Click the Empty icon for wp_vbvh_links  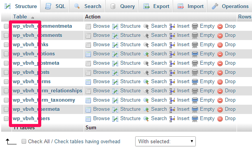tap(195, 45)
